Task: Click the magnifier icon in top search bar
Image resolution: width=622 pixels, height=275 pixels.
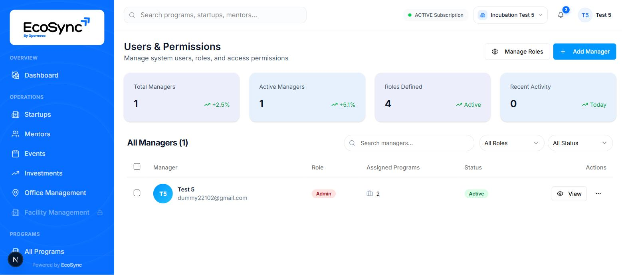Action: click(132, 15)
